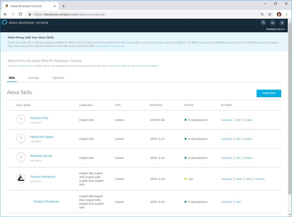Click the Decision Tree placeholder skill icon
The image size is (292, 217).
(21, 120)
